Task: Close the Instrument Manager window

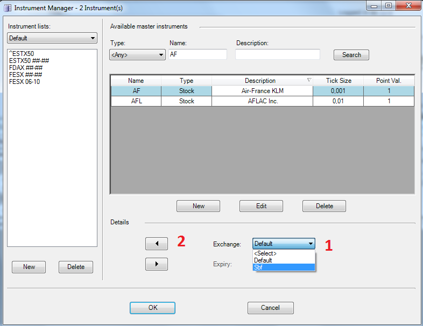Action: coord(408,6)
